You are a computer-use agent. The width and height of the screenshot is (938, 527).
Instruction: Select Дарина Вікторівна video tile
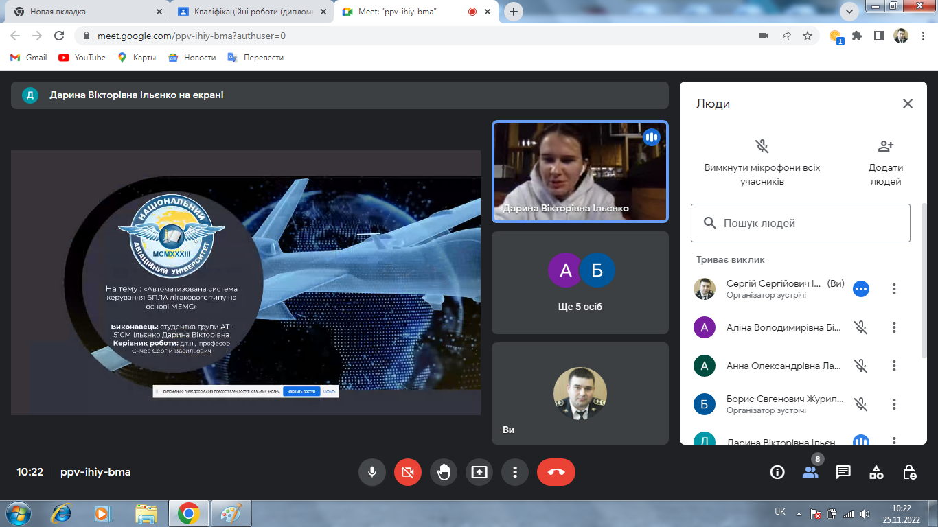click(x=580, y=172)
